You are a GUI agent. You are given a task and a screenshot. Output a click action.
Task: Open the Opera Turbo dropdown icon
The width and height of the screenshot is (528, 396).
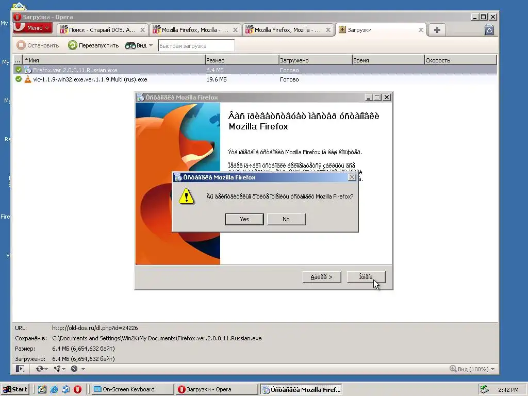click(x=77, y=369)
